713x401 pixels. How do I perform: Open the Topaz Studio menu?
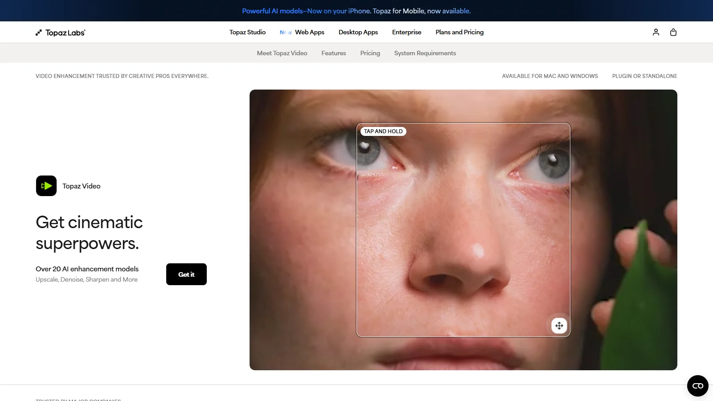[247, 32]
